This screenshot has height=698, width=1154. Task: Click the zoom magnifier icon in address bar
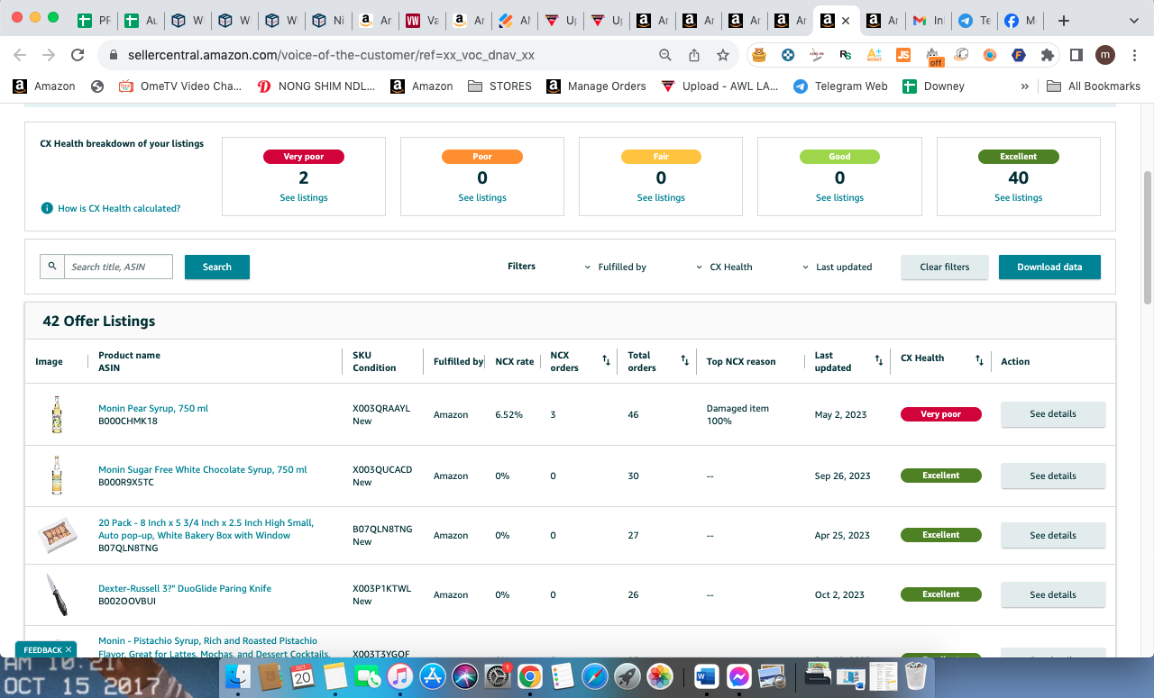665,55
